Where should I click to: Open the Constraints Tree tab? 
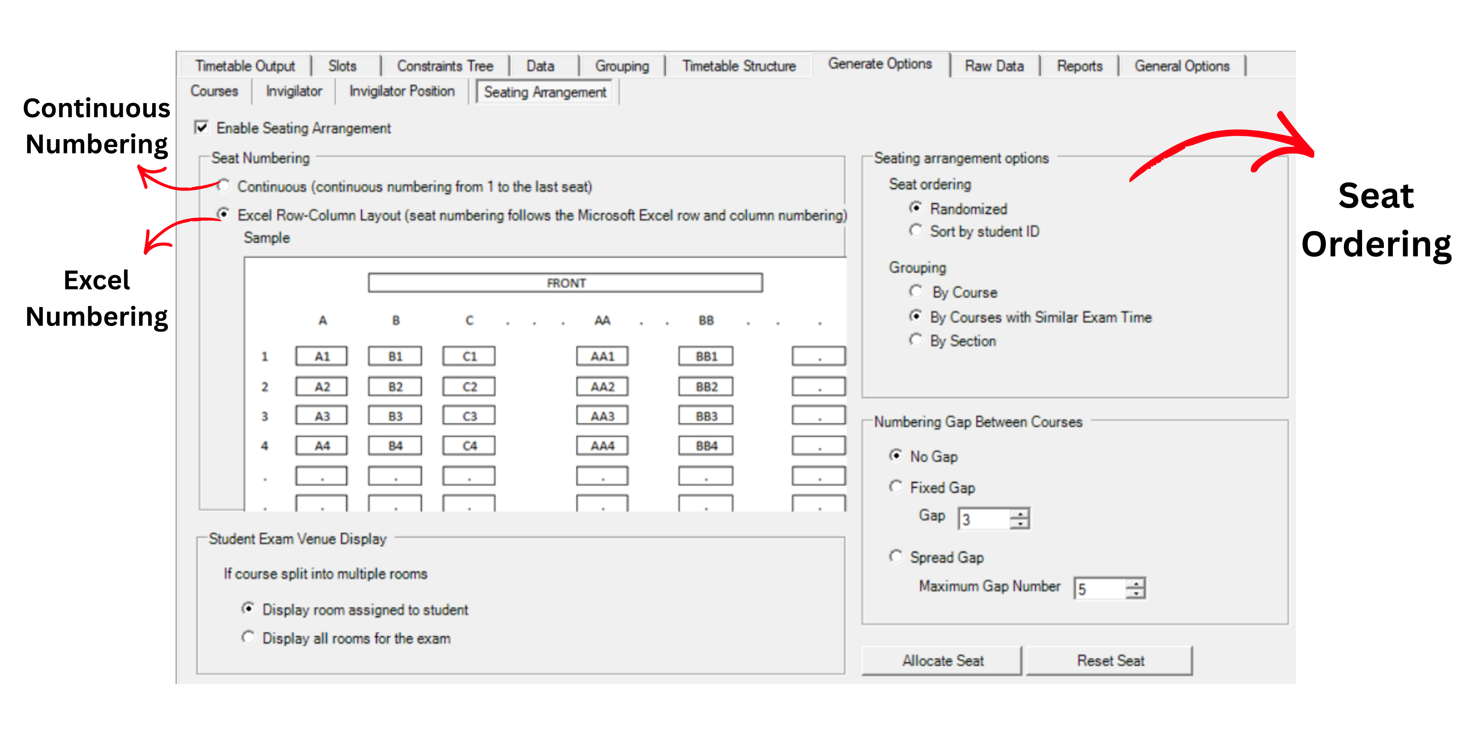[445, 65]
